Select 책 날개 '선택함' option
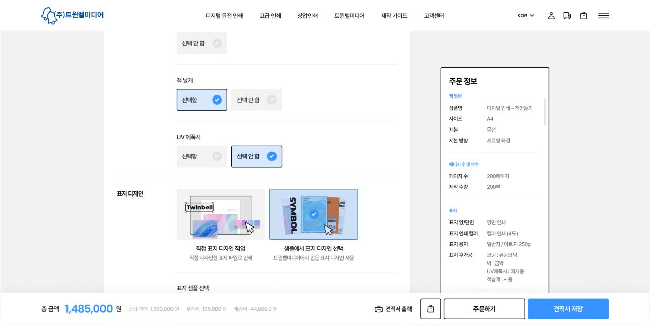This screenshot has width=650, height=325. click(202, 100)
